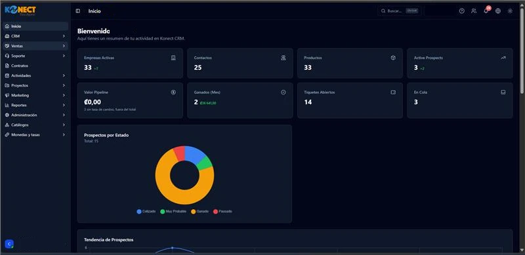This screenshot has width=525, height=255.
Task: Click the "Tendencia de Prospectos" heading
Action: coord(109,240)
